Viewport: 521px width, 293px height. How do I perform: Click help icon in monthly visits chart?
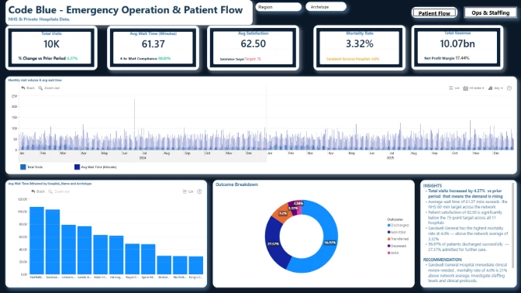coord(509,88)
